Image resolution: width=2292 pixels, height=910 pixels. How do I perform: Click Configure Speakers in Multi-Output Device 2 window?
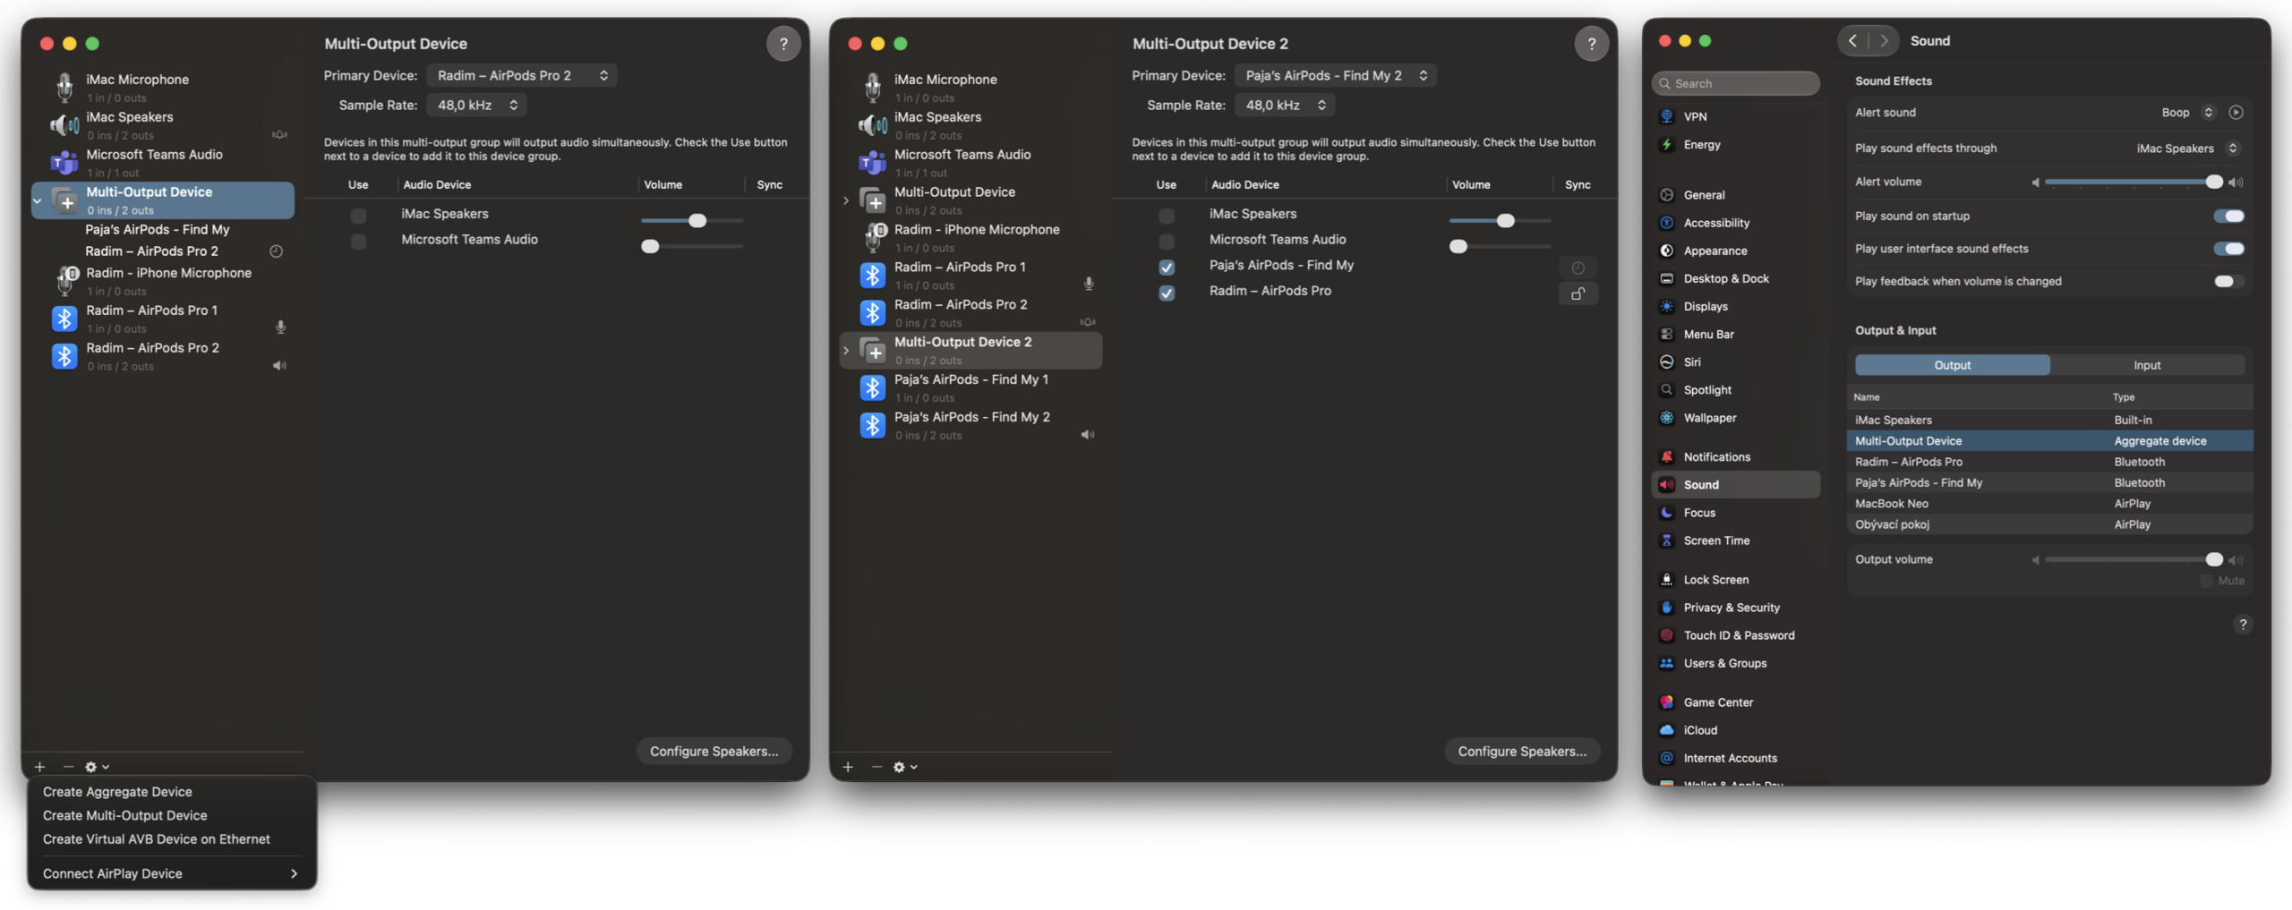(1522, 752)
